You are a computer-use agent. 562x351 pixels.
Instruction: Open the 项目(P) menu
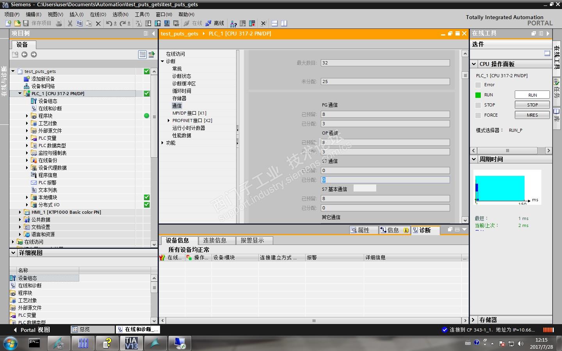tap(12, 14)
